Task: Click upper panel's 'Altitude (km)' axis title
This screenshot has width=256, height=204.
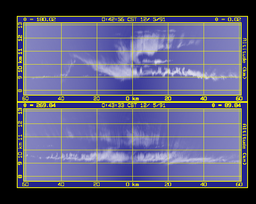Action: (244, 59)
